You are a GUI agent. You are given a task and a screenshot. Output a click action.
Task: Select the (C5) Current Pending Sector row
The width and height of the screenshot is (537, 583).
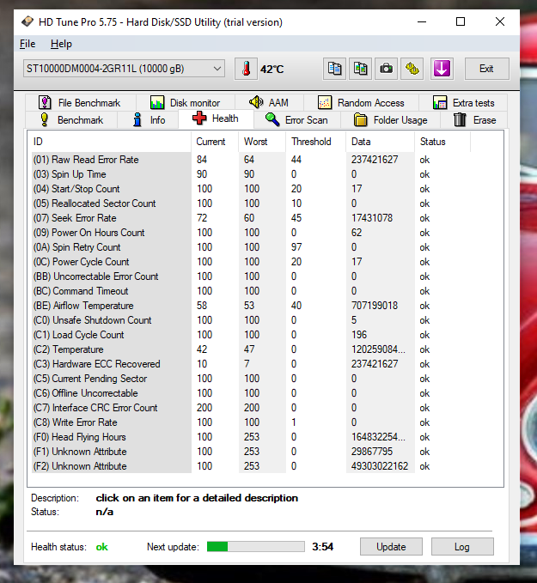pyautogui.click(x=250, y=379)
